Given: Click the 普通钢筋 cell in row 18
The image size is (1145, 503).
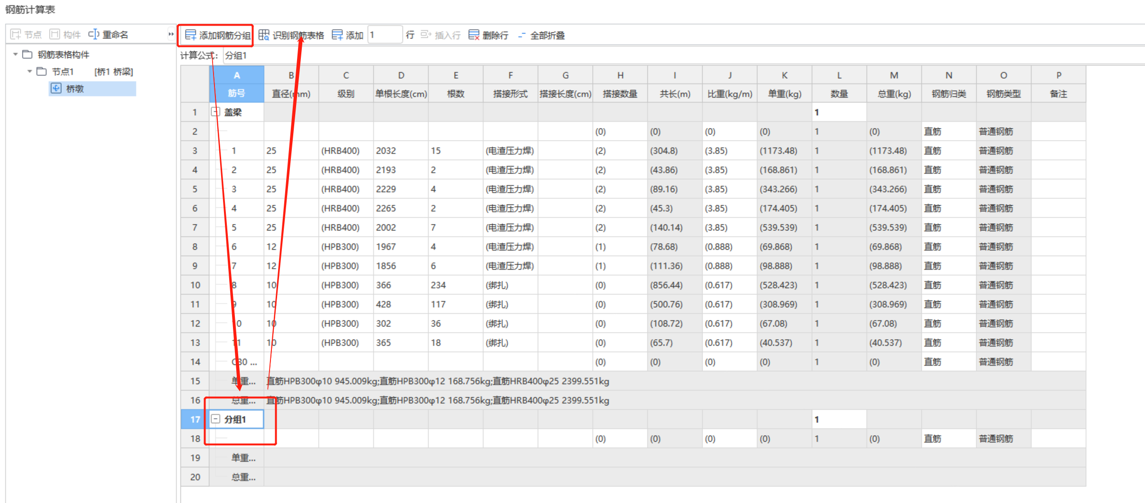Looking at the screenshot, I should (x=1004, y=439).
